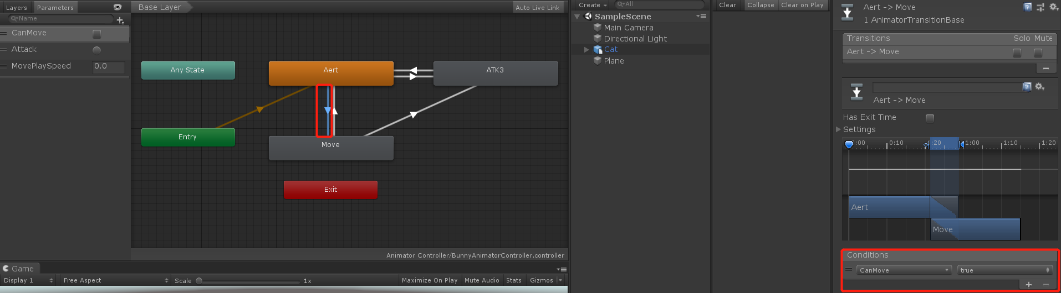Viewport: 1061px width, 293px height.
Task: Expand the Settings foldout
Action: click(839, 129)
